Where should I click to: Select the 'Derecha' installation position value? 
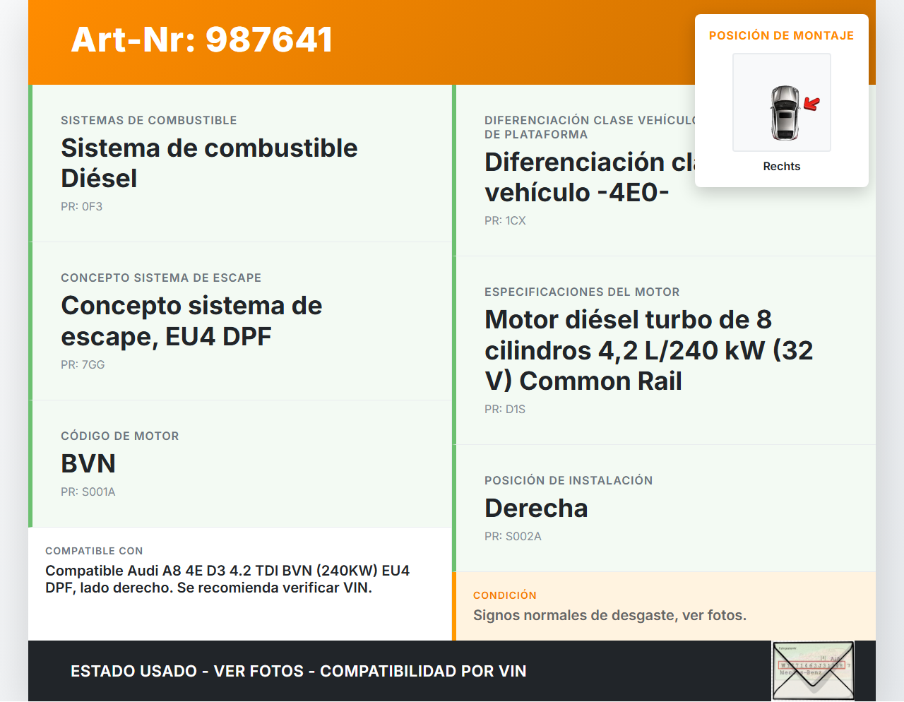click(536, 508)
